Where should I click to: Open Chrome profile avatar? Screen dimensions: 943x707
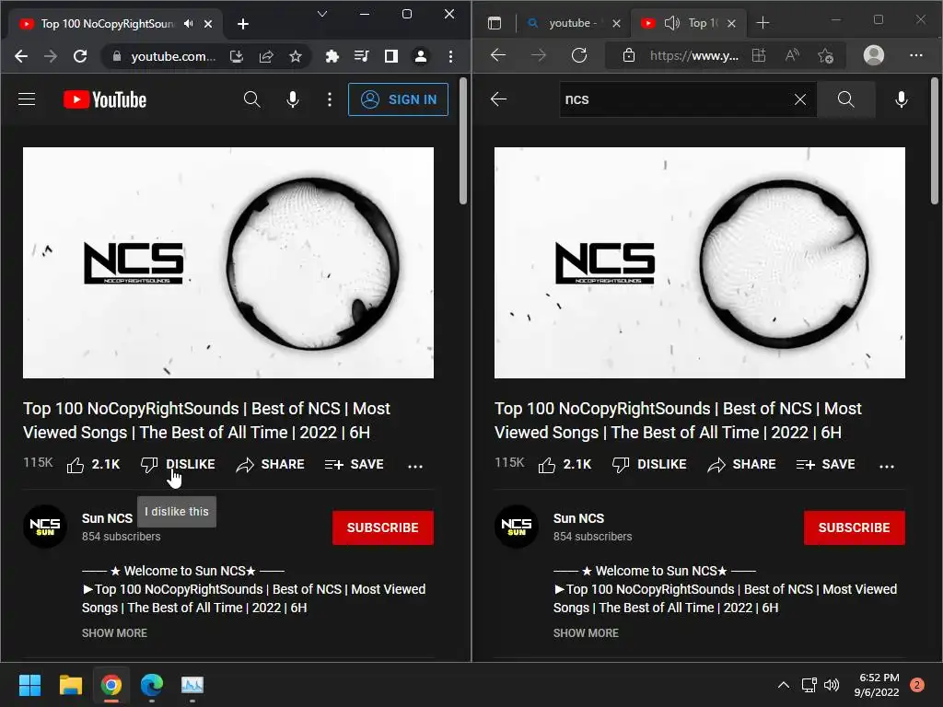[x=420, y=56]
